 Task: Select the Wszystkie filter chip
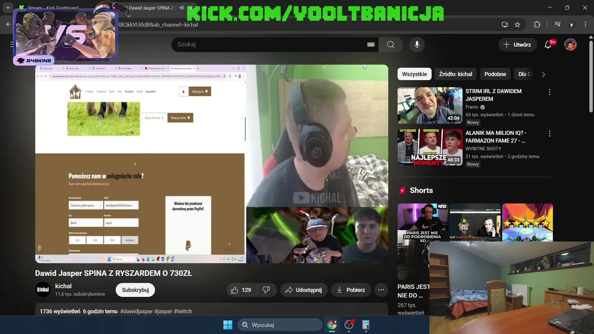(414, 74)
